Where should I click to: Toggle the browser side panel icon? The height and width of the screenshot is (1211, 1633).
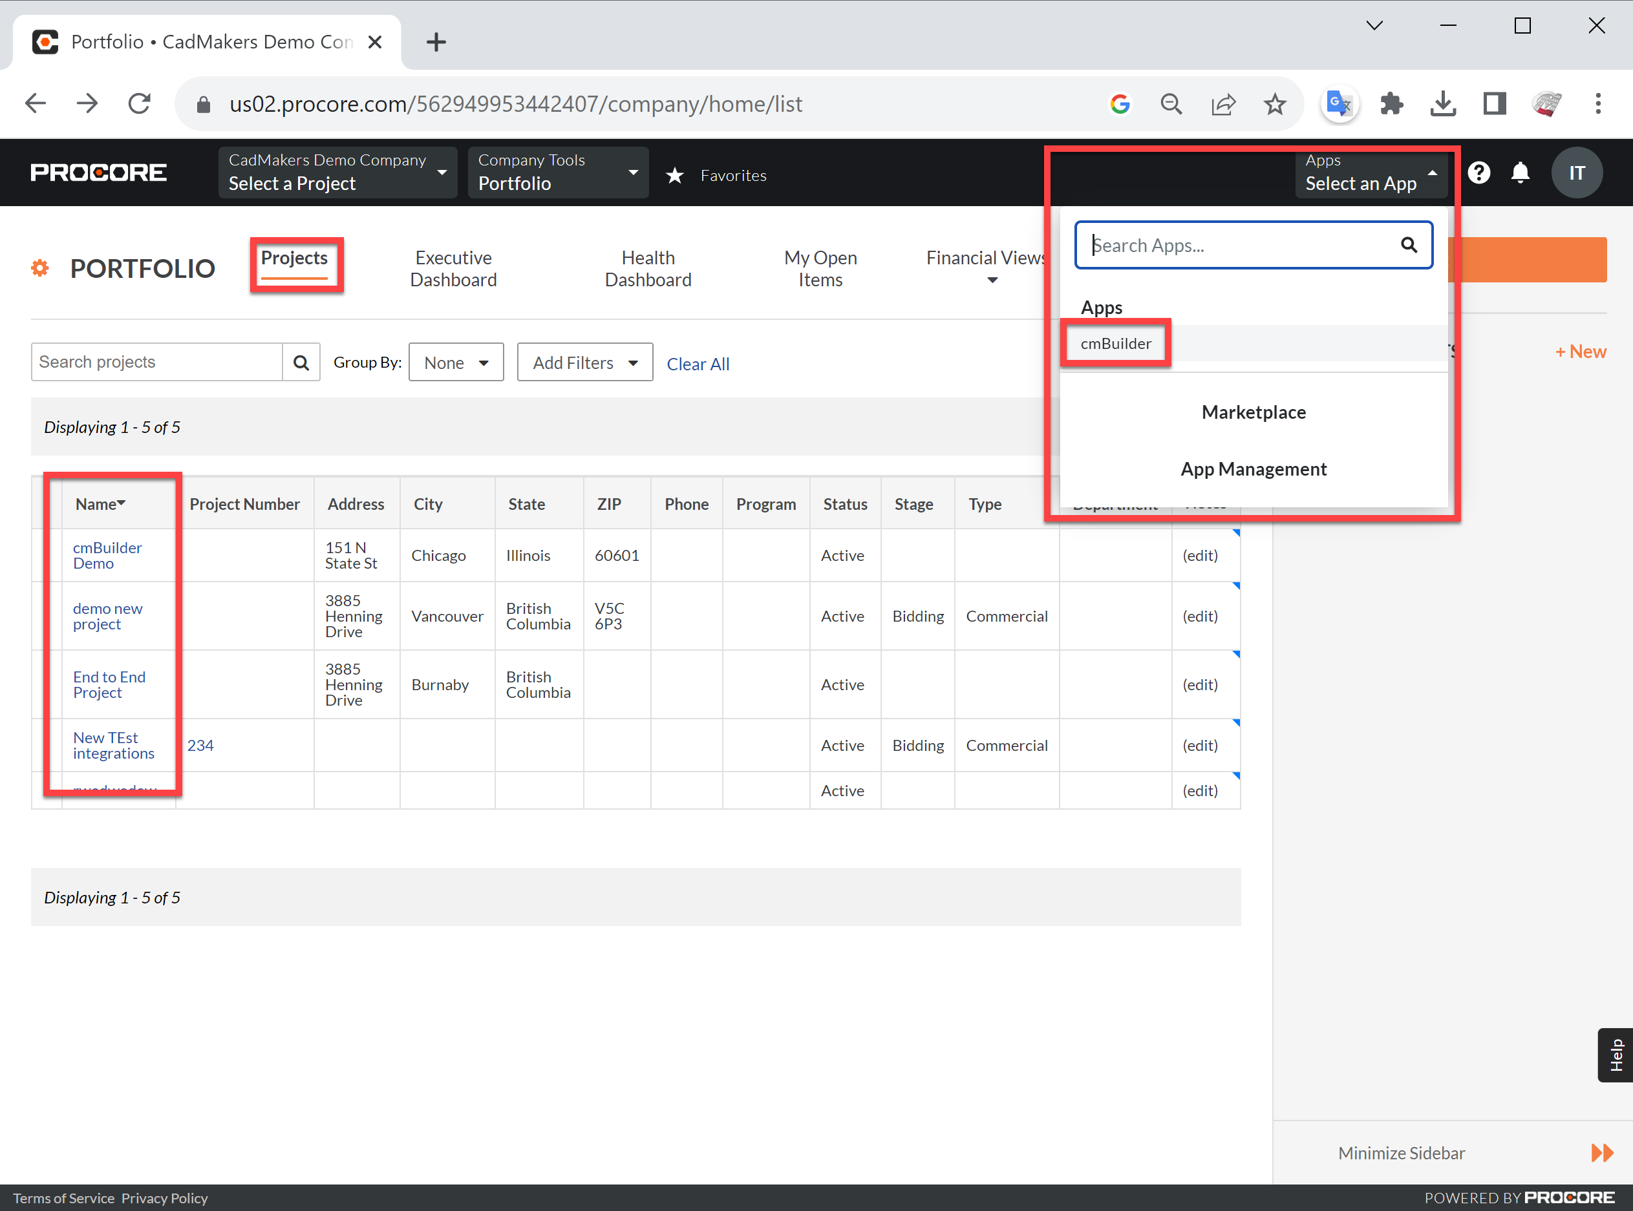click(1493, 104)
